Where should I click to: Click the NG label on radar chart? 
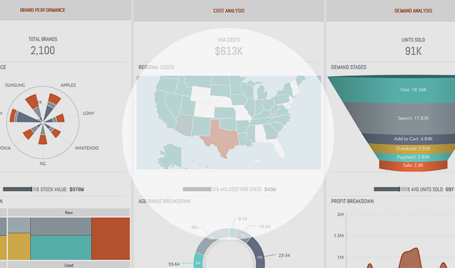pyautogui.click(x=42, y=163)
